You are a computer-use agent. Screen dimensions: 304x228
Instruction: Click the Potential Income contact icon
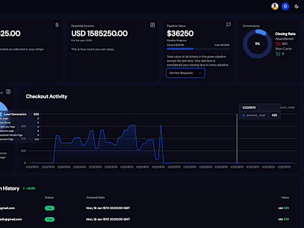[153, 25]
